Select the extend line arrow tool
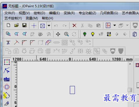 (17, 43)
